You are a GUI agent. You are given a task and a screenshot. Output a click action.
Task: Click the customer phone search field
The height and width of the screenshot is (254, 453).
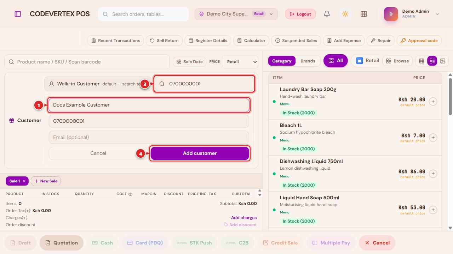(204, 84)
